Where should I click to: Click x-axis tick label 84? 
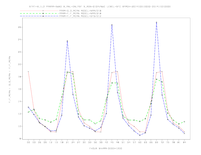point(185,142)
